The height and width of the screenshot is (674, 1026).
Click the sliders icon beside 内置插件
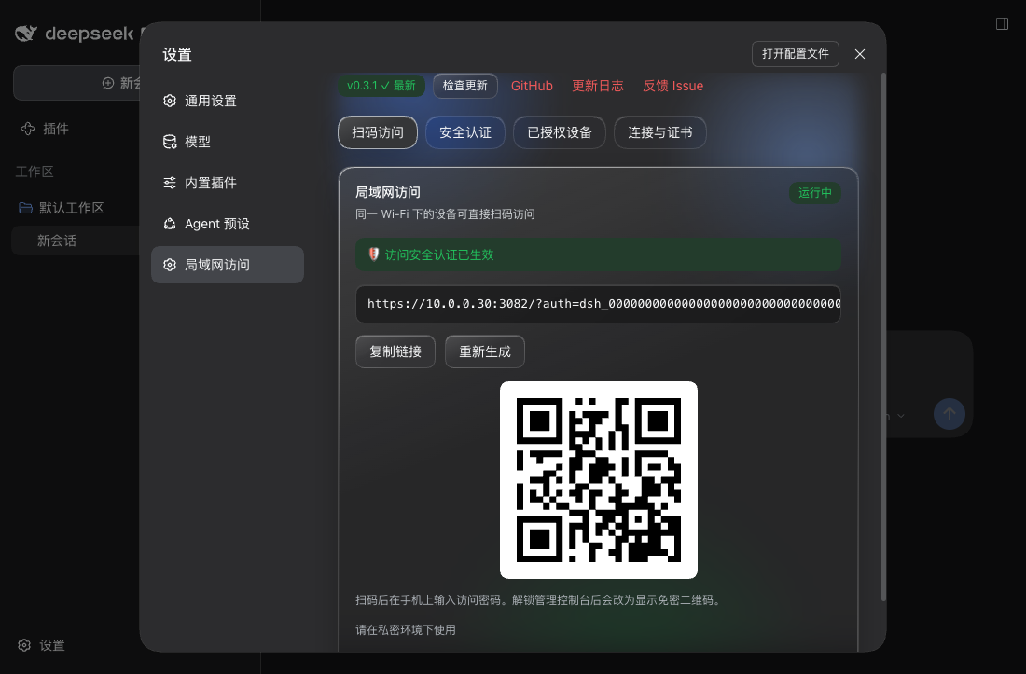coord(170,183)
